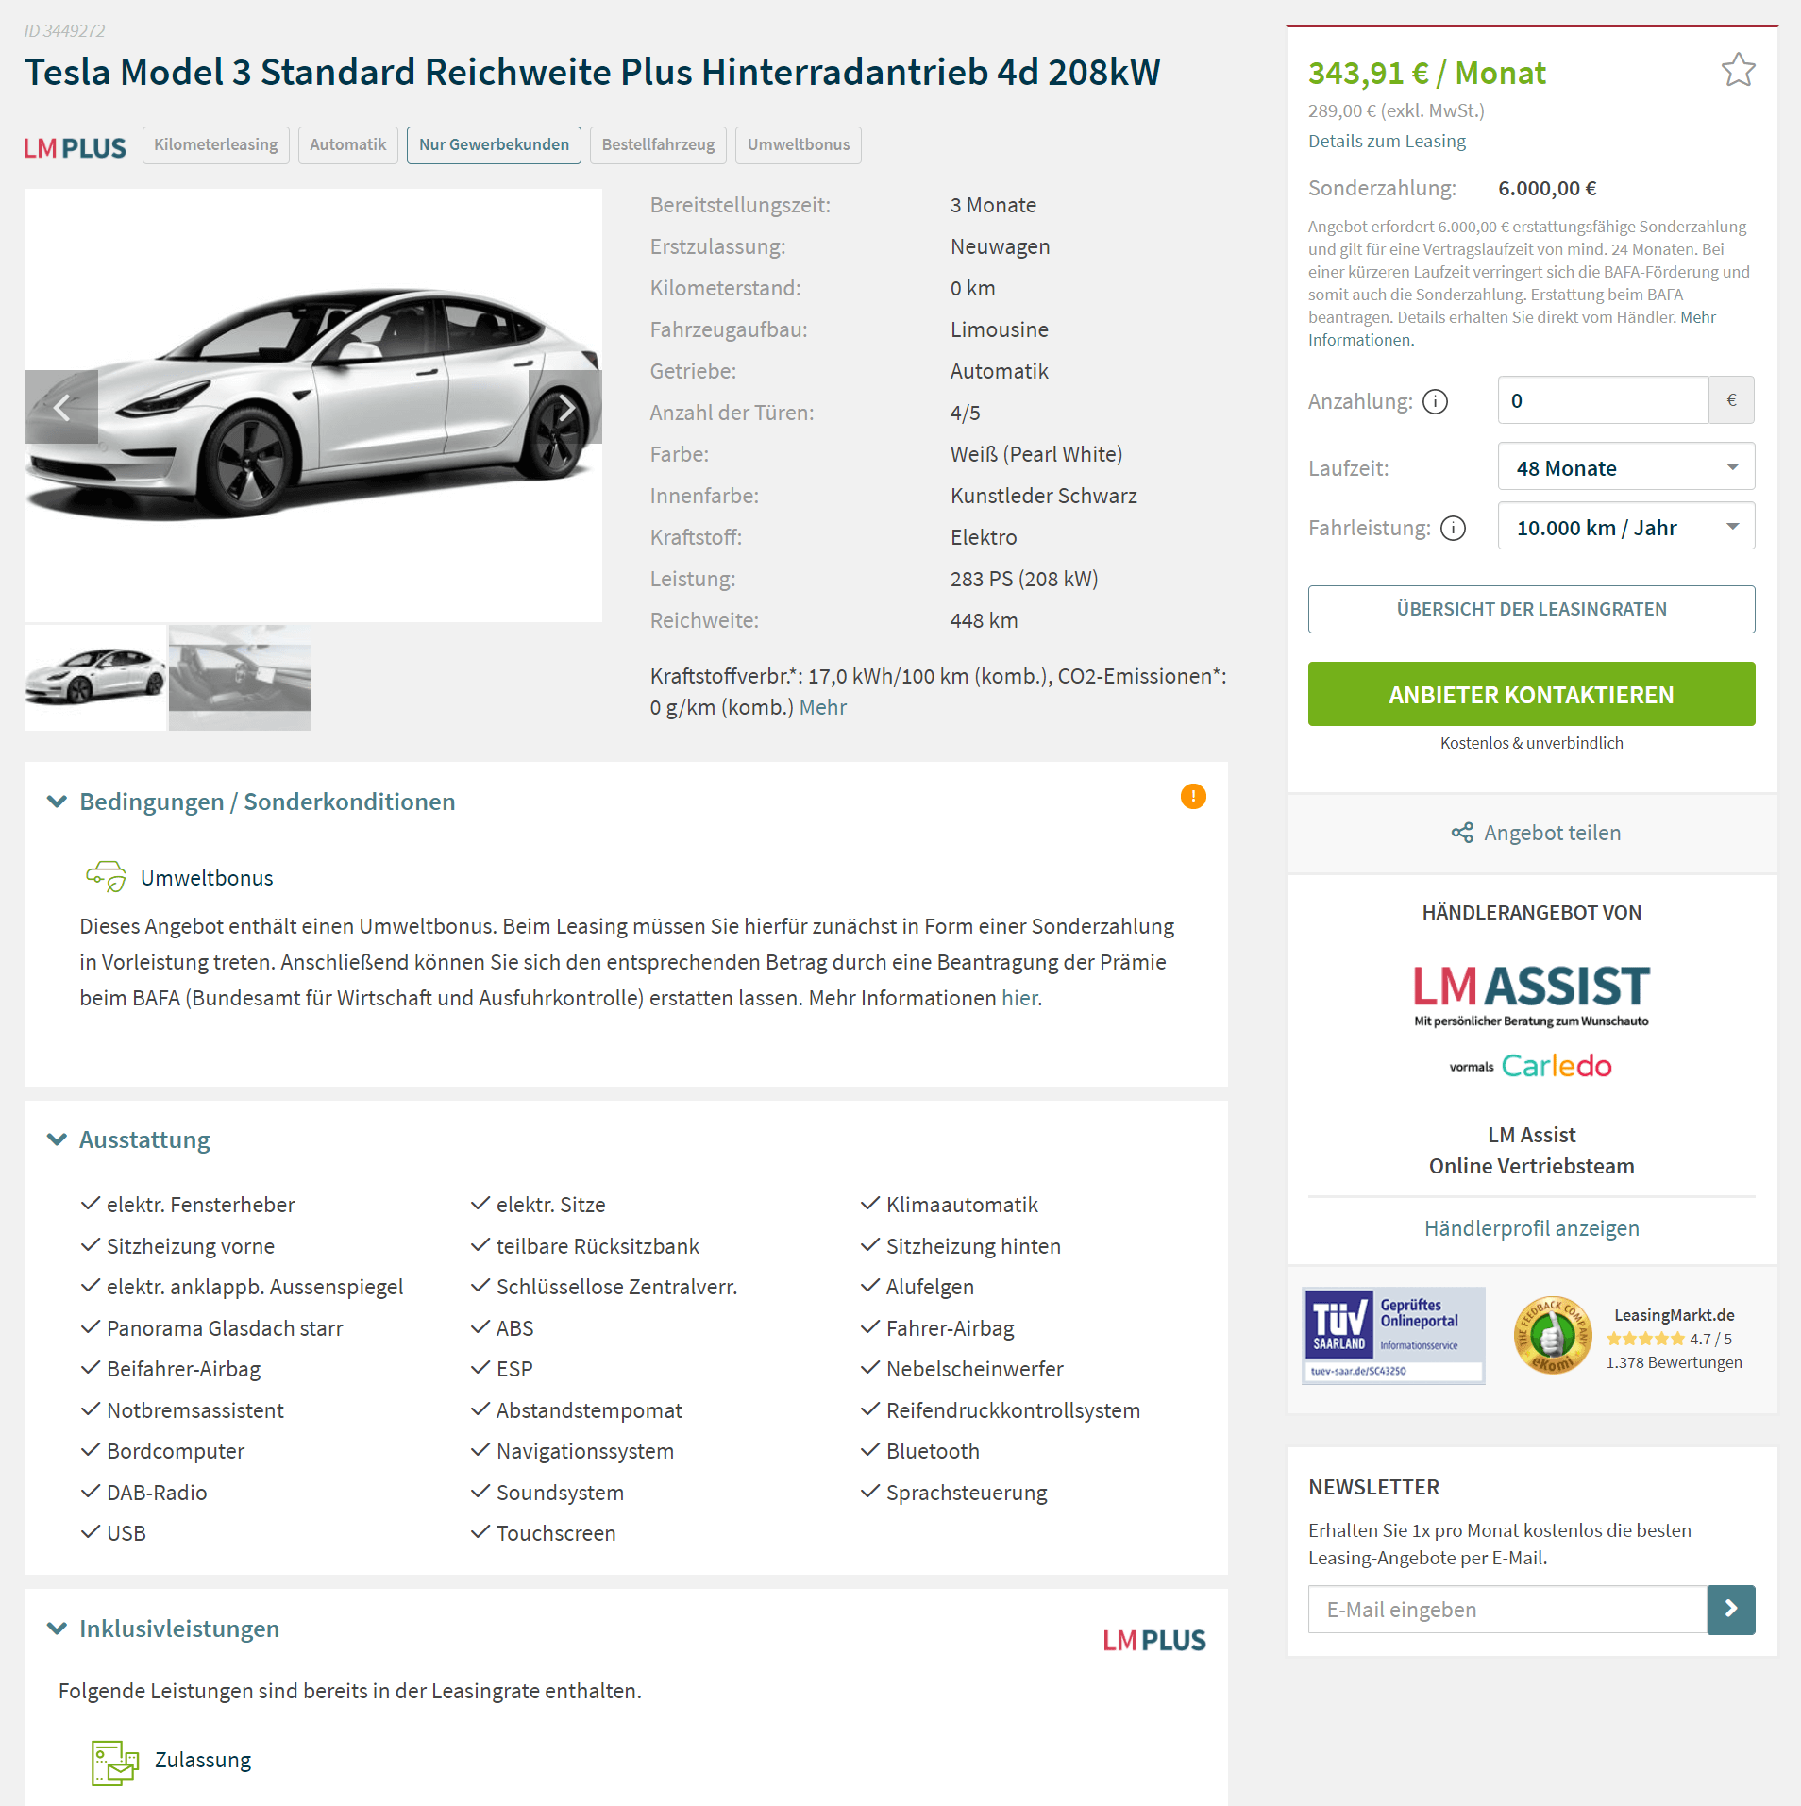Select the Kilometerleasing tag
This screenshot has width=1801, height=1806.
(216, 145)
